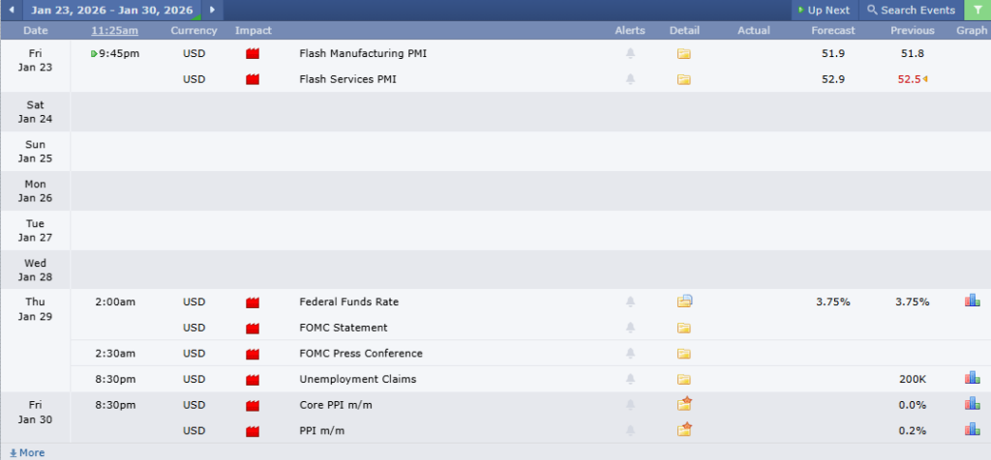This screenshot has height=460, width=991.
Task: Click the revised previous value 52.5
Action: 909,79
